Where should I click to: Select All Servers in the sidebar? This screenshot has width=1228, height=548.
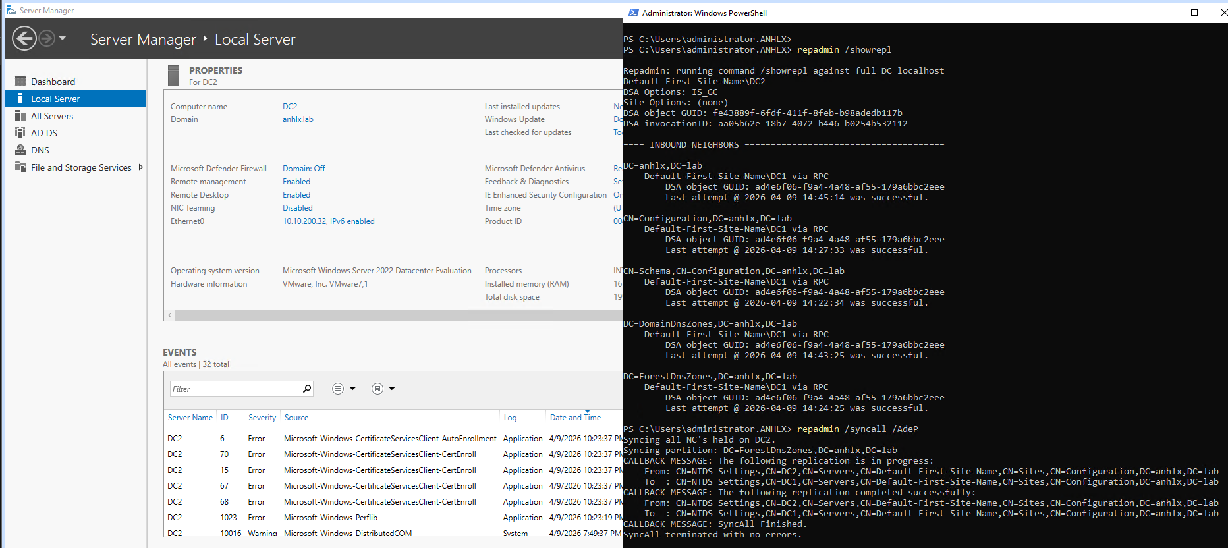click(52, 116)
